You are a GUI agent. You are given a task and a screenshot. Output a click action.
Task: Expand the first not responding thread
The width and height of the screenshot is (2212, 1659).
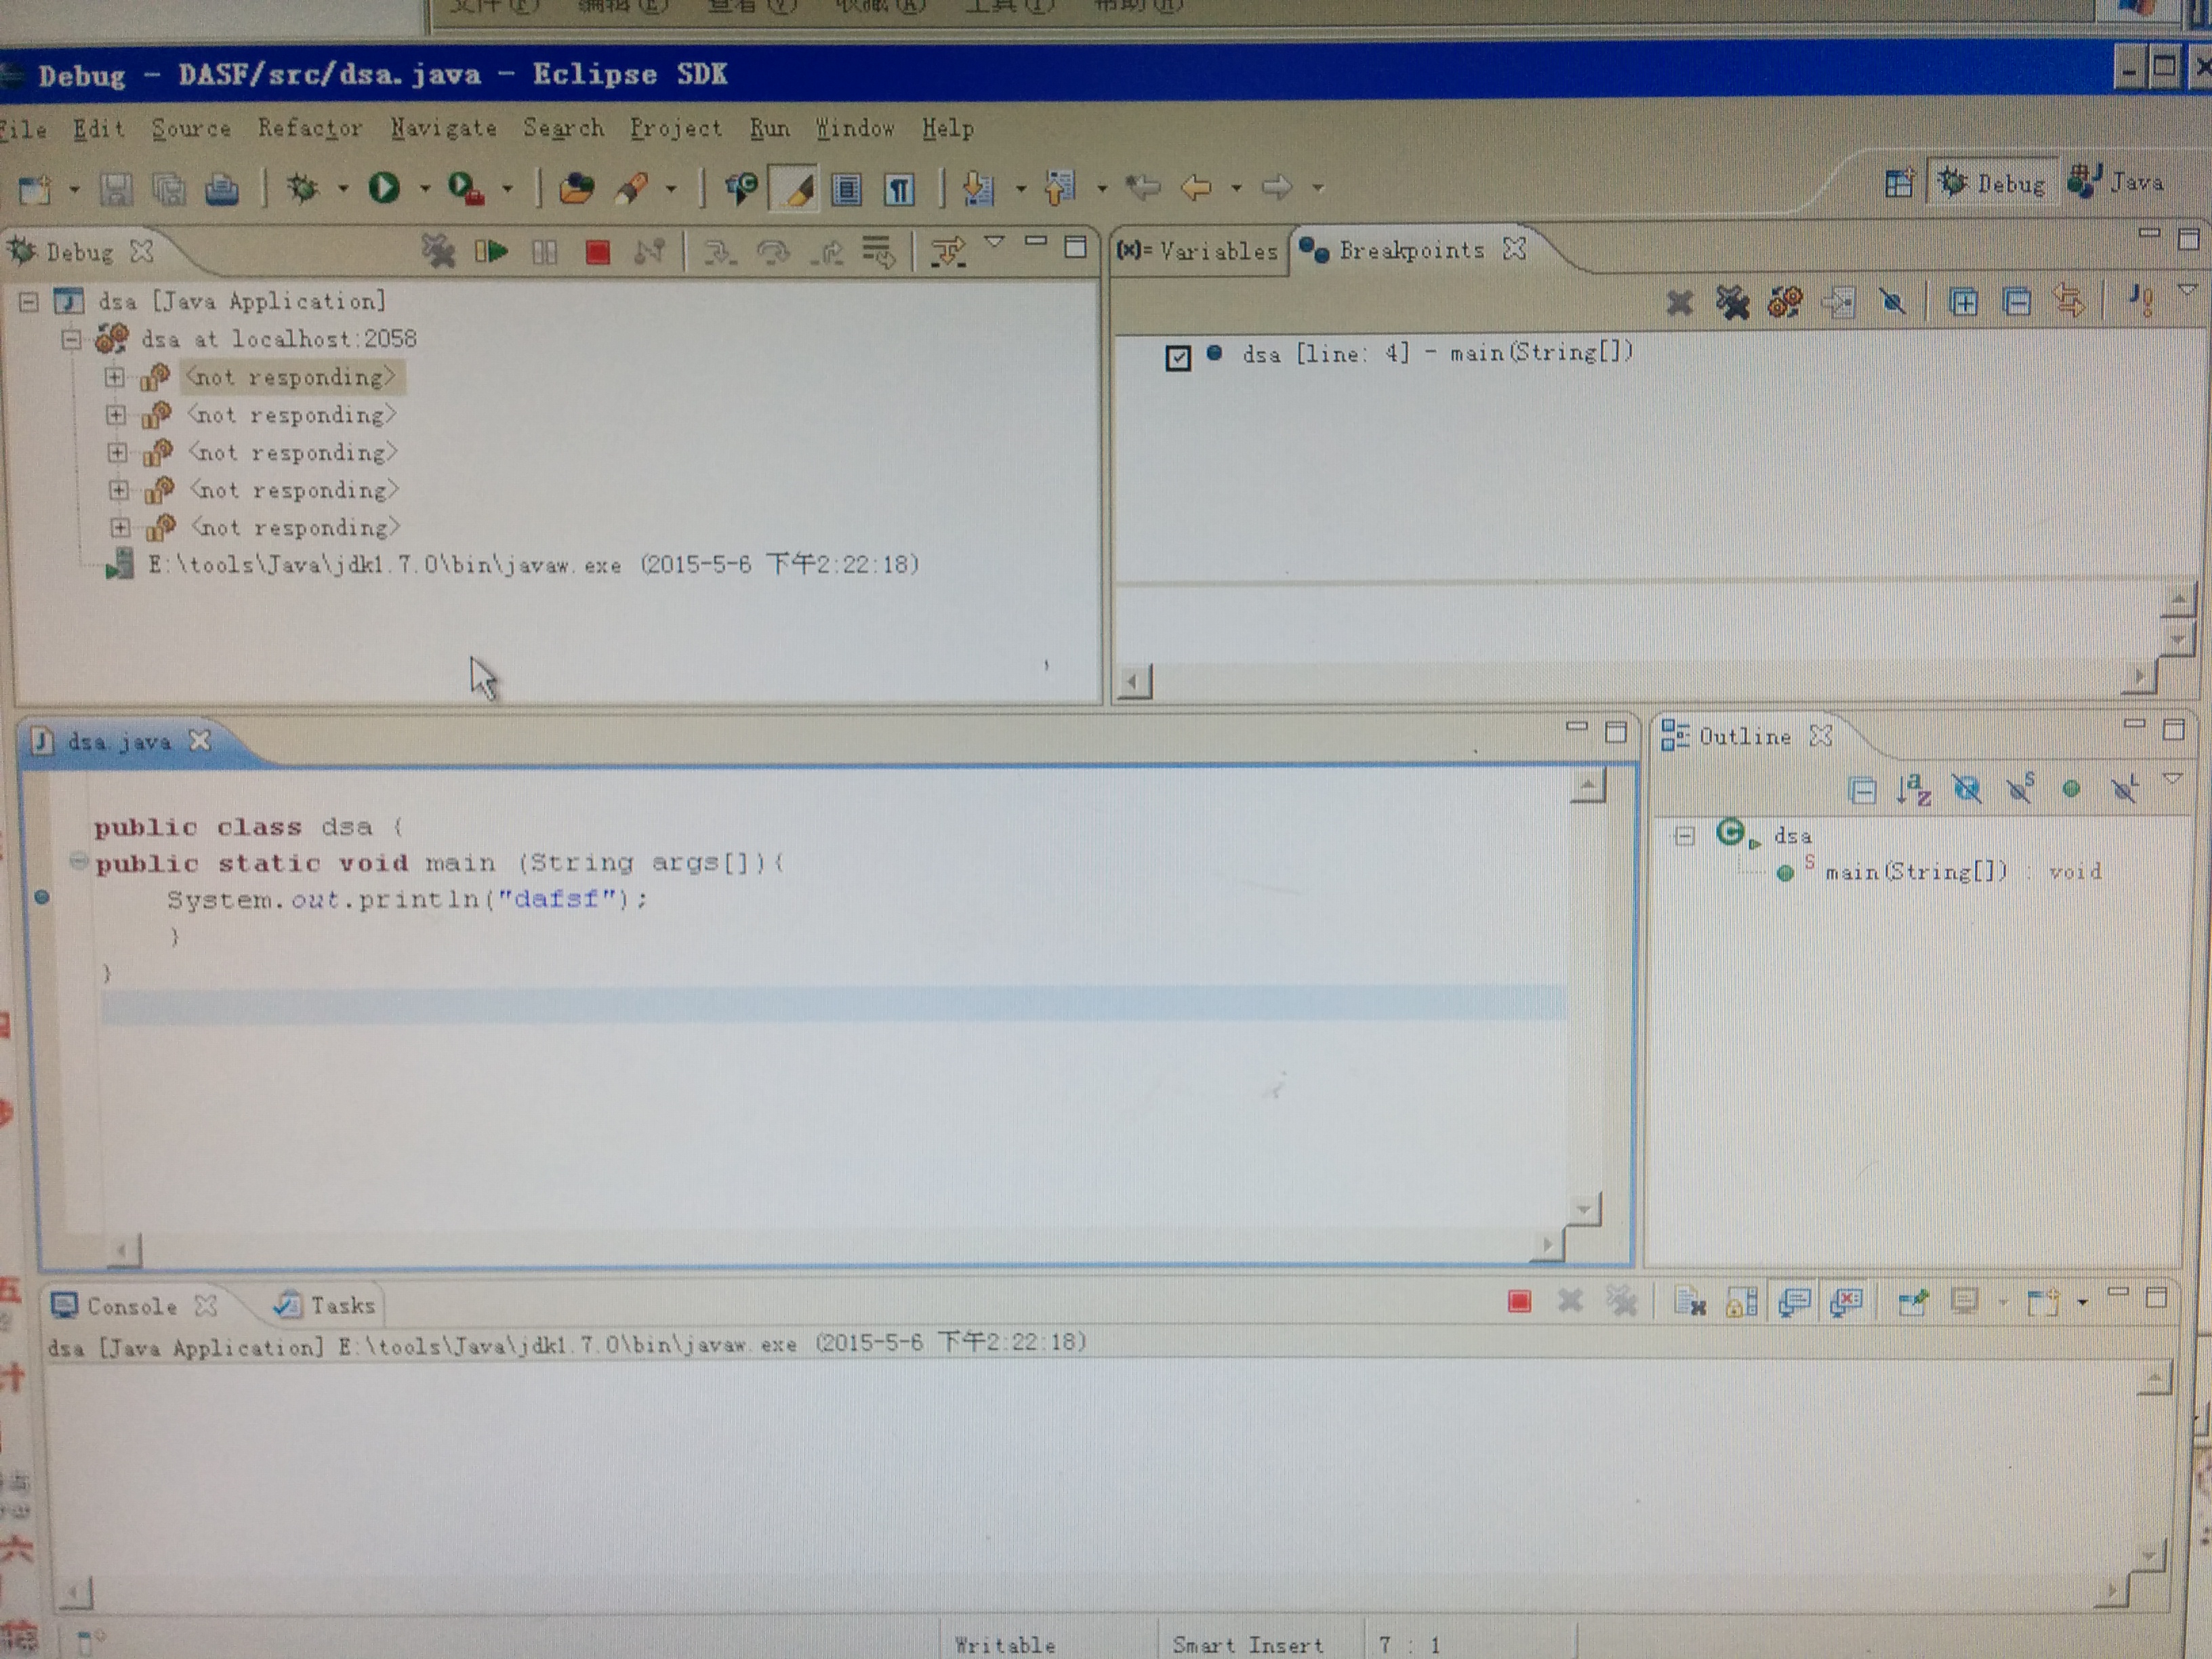coord(114,377)
